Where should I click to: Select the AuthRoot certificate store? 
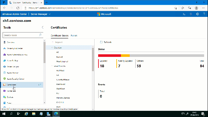tap(60, 71)
